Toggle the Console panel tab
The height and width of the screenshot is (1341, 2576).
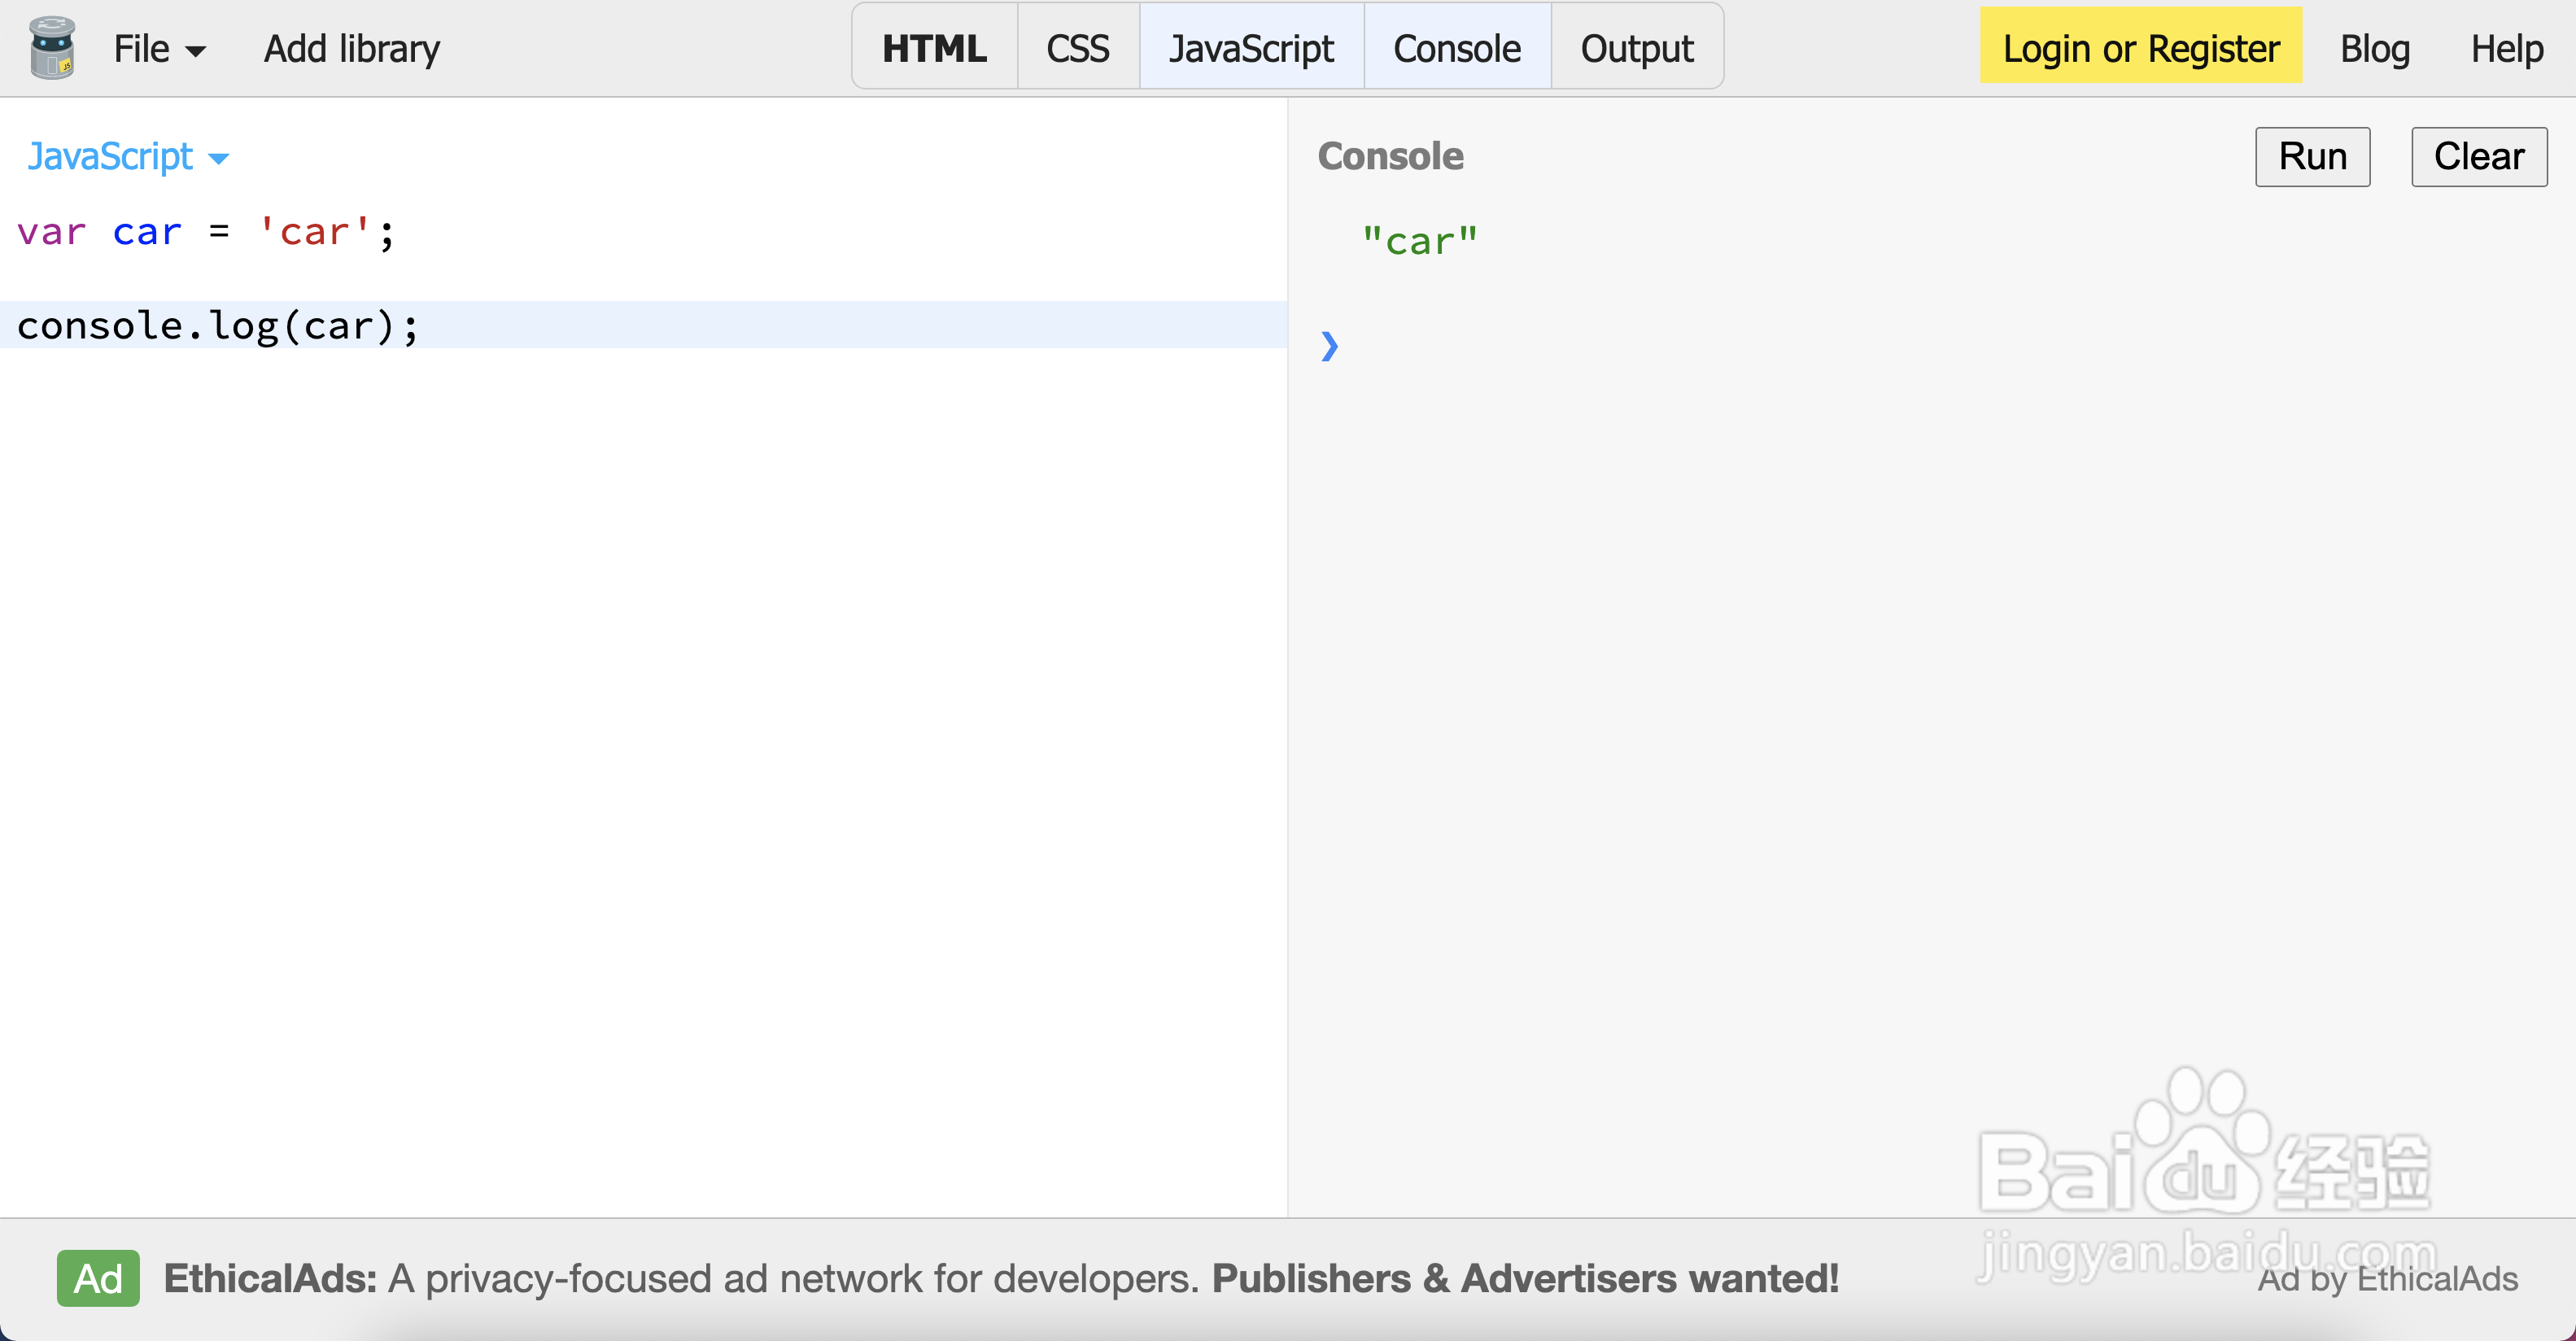(1456, 48)
